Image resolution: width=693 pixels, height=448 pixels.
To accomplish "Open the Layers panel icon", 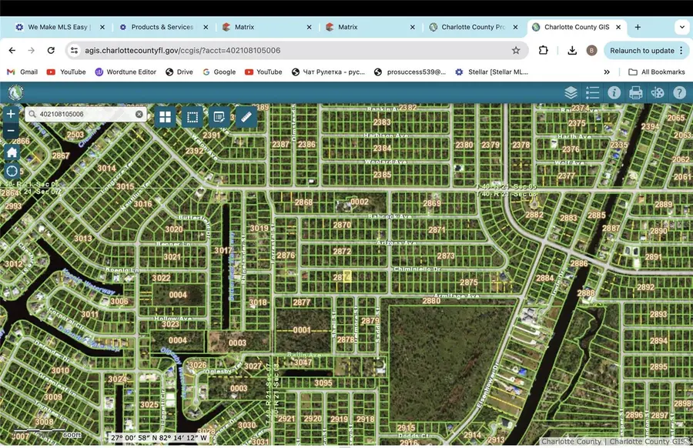I will [x=571, y=92].
